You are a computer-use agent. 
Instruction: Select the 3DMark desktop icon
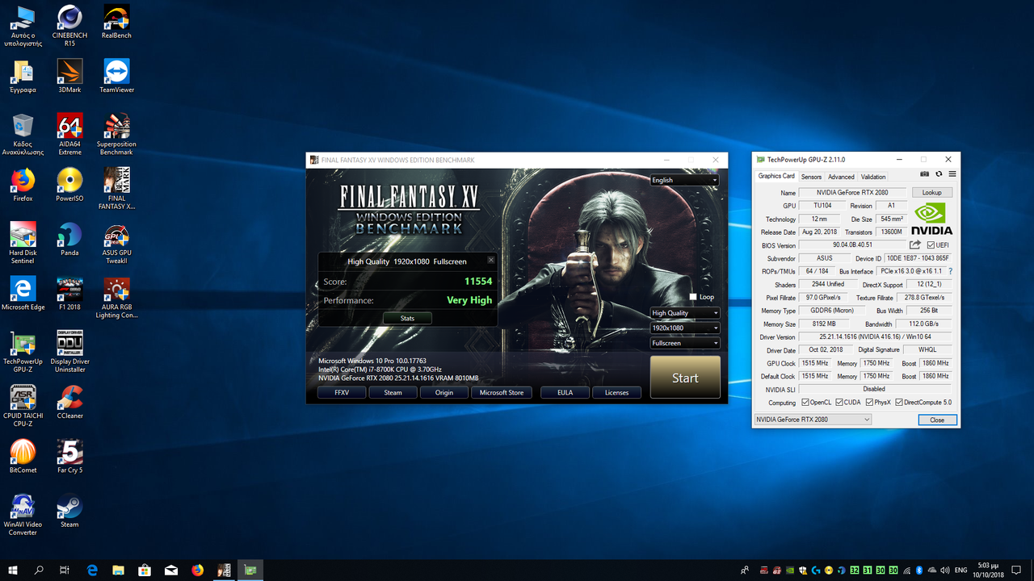[69, 77]
